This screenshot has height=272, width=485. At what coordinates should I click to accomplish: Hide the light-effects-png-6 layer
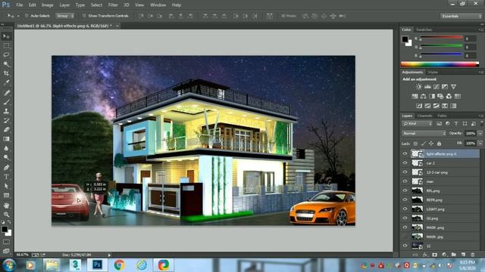coord(405,153)
